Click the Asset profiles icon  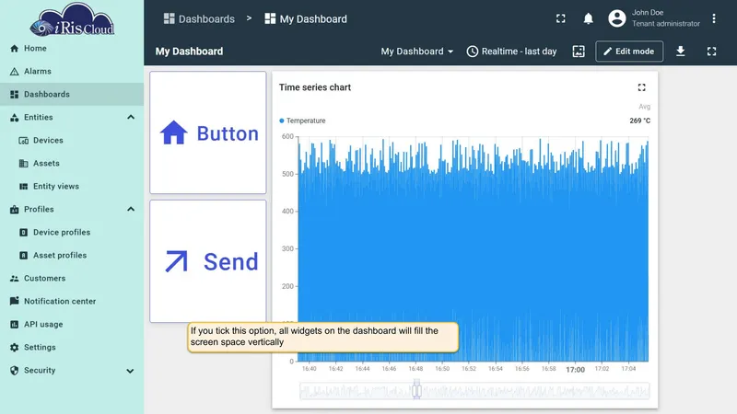tap(24, 256)
